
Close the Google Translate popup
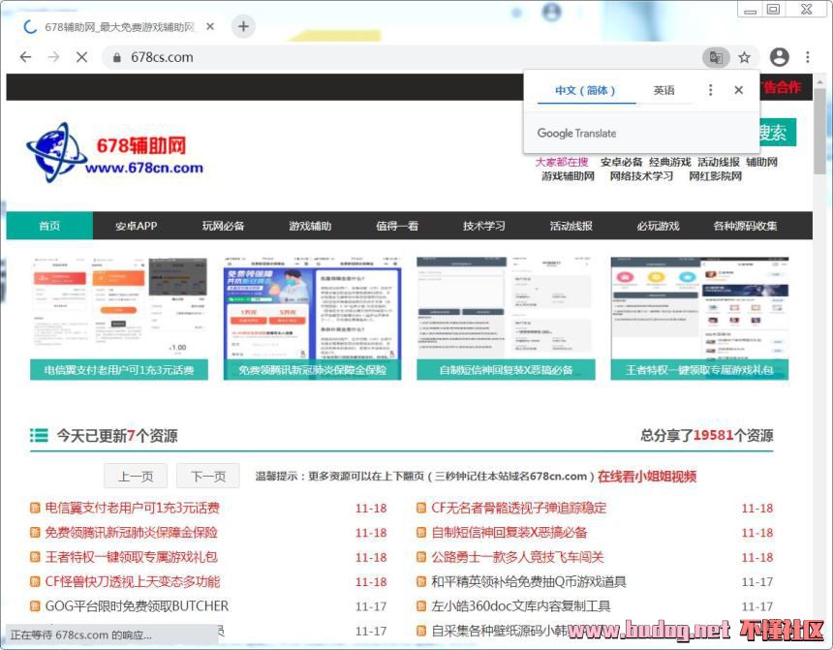738,90
